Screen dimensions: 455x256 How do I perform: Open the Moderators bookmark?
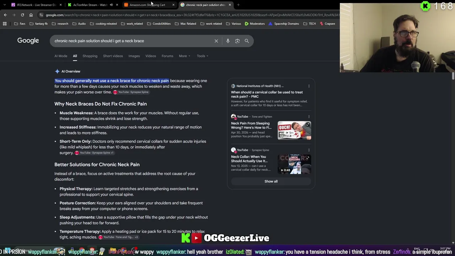pyautogui.click(x=255, y=24)
